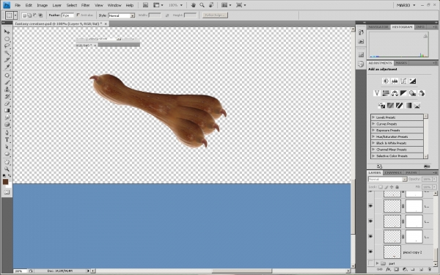Switch to the Channels tab
Image resolution: width=440 pixels, height=275 pixels.
tap(393, 172)
